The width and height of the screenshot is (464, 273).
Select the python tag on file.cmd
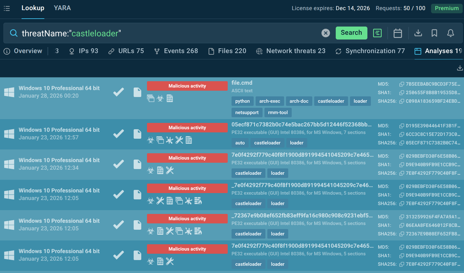pyautogui.click(x=243, y=101)
